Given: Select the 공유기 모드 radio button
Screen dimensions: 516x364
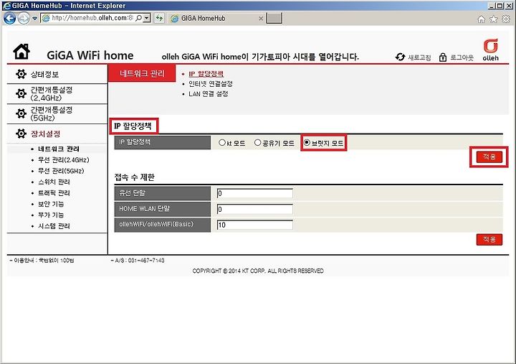Looking at the screenshot, I should [x=258, y=142].
